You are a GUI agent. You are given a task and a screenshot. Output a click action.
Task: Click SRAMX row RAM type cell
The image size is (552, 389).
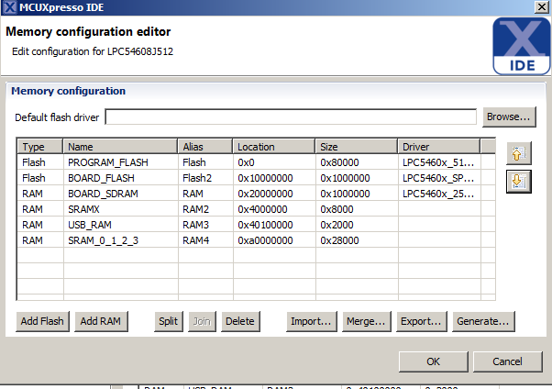[40, 209]
